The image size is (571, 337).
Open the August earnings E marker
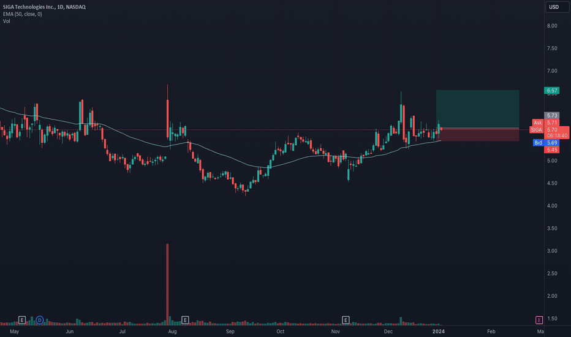point(185,320)
